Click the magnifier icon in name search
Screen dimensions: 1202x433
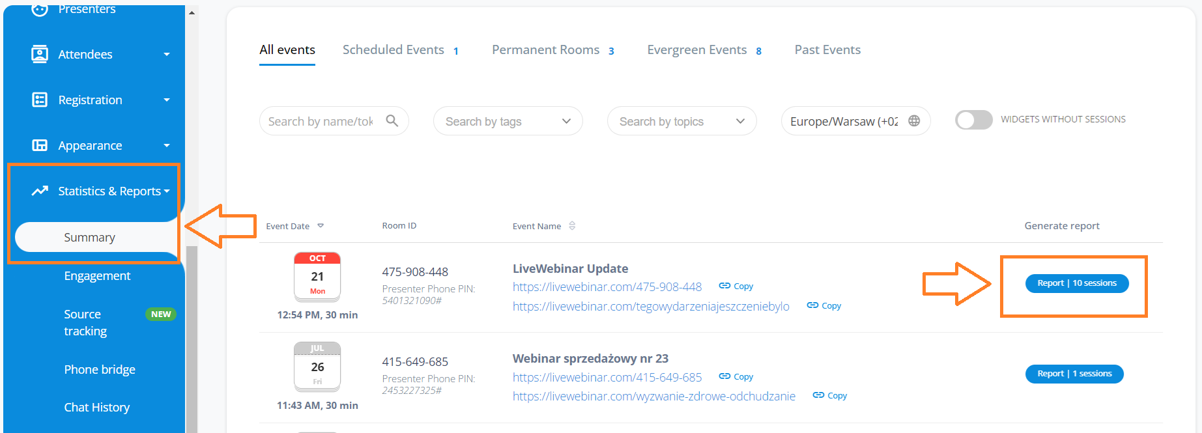[x=392, y=120]
